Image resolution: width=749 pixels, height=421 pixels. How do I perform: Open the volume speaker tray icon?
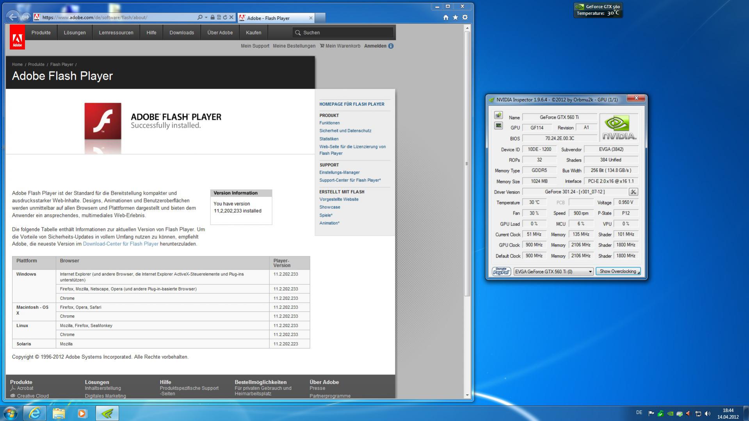(x=708, y=414)
